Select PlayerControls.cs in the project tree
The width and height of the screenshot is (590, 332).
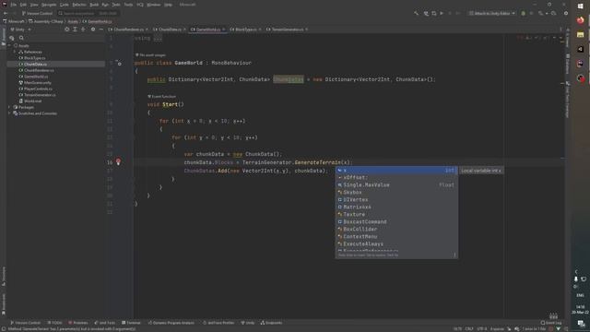pyautogui.click(x=38, y=89)
